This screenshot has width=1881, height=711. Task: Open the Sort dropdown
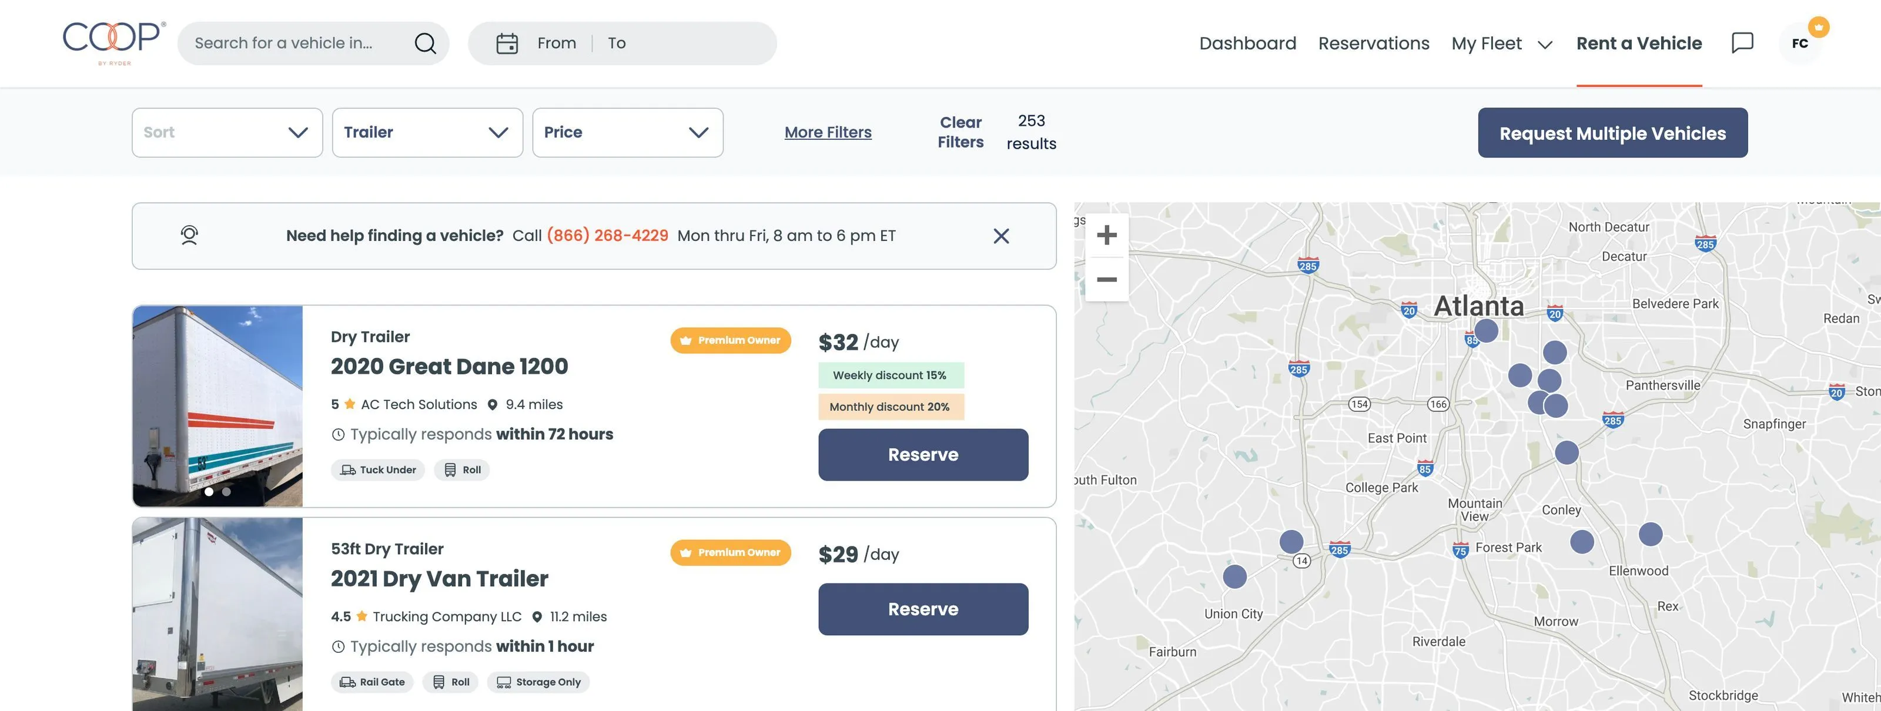click(x=226, y=132)
